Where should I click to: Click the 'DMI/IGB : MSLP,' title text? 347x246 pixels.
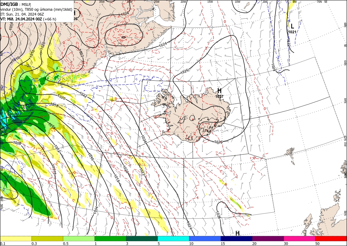(x=16, y=4)
